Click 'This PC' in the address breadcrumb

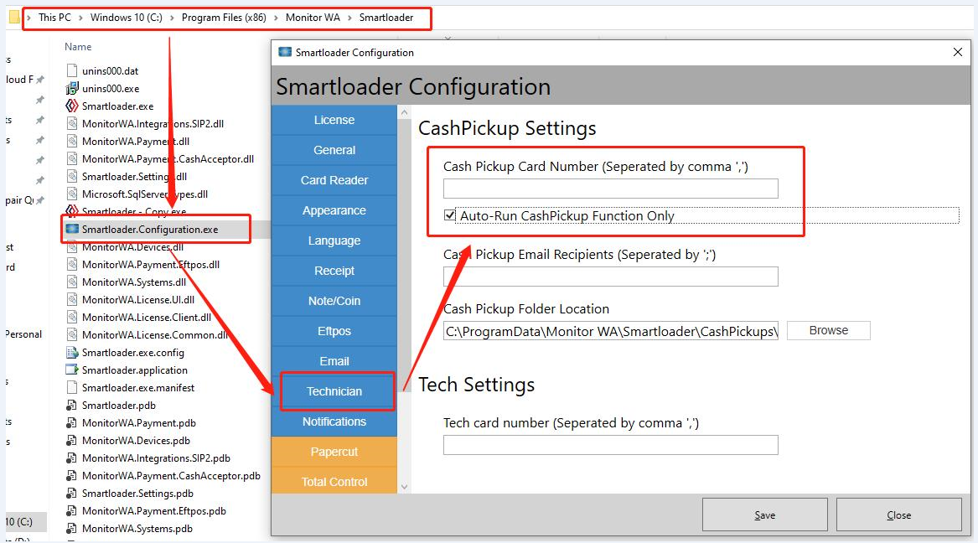54,18
